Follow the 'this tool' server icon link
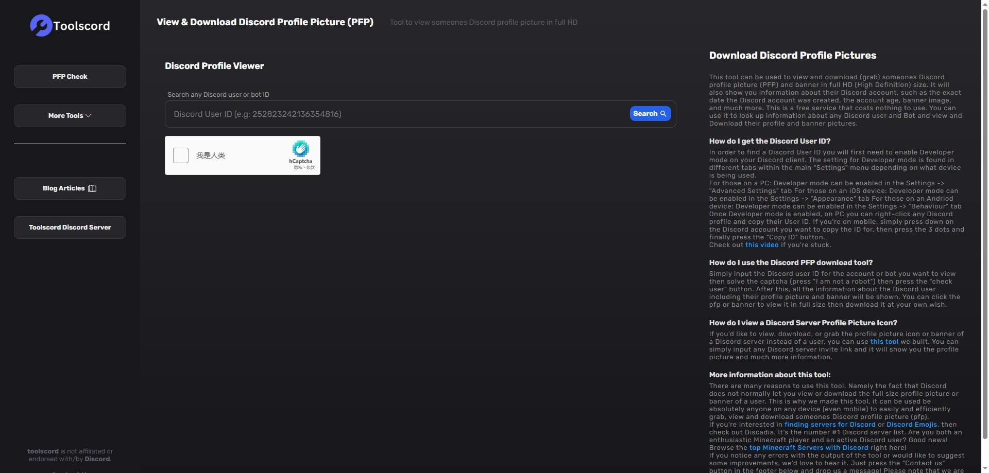The width and height of the screenshot is (989, 473). tap(884, 342)
